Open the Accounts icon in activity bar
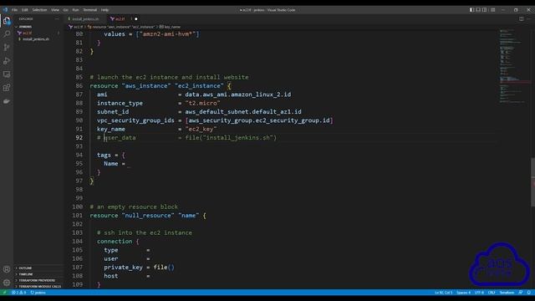535x301 pixels. (7, 269)
